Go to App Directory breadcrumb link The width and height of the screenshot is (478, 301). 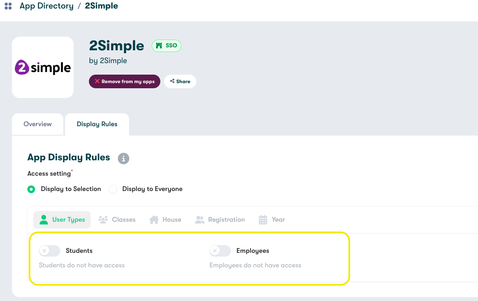pos(47,6)
